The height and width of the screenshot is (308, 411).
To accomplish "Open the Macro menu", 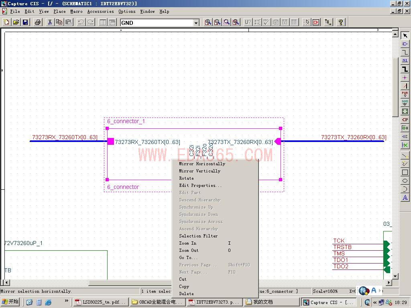I will coord(76,12).
